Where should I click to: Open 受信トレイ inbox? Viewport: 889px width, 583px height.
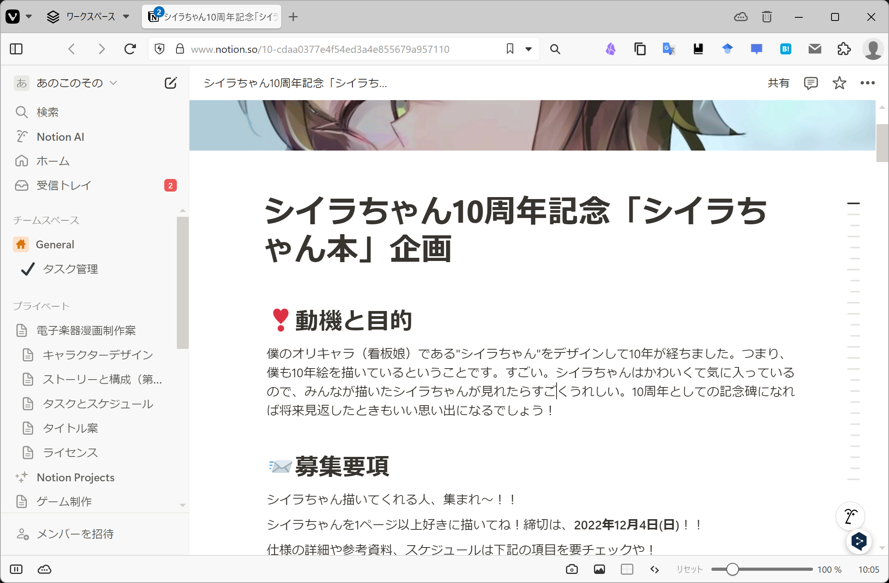coord(95,185)
